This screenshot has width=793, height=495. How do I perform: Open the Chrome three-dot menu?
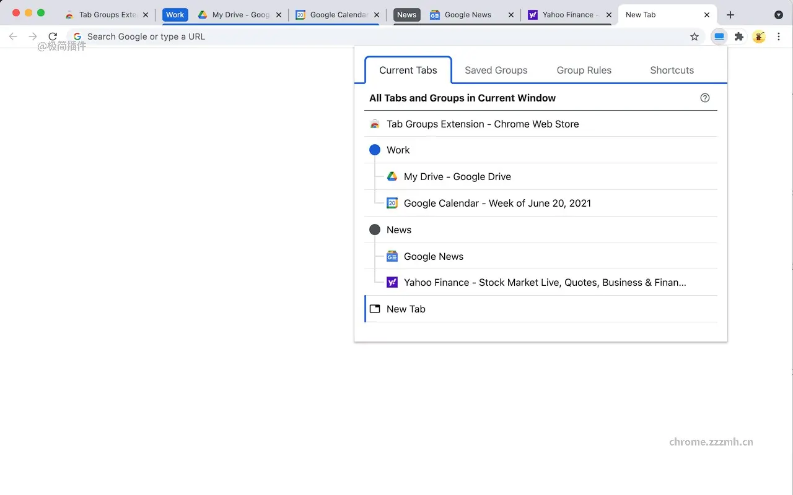[779, 37]
